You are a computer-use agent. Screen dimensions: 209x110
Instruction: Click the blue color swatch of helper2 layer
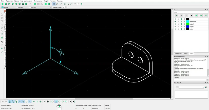tap(188, 27)
